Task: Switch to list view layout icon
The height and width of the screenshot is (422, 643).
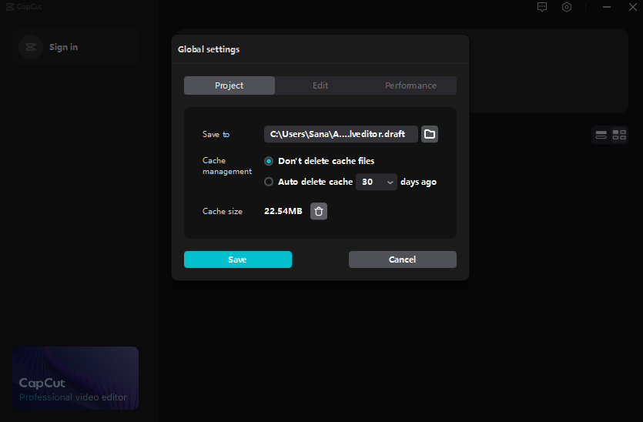Action: click(x=601, y=135)
